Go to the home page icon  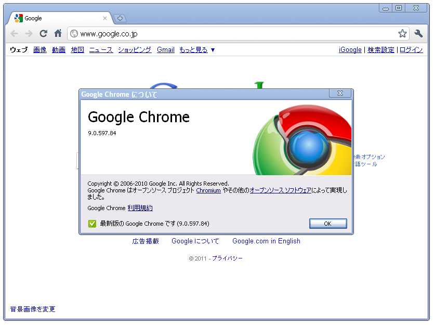pyautogui.click(x=58, y=33)
